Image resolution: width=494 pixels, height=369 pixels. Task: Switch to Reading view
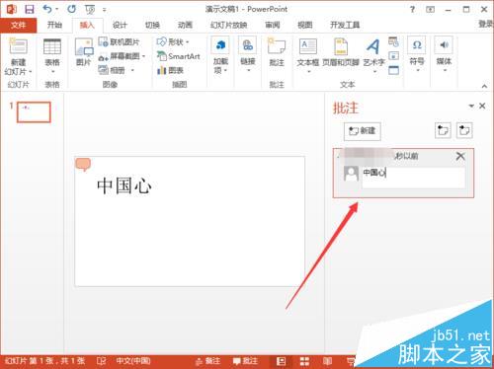pyautogui.click(x=327, y=361)
